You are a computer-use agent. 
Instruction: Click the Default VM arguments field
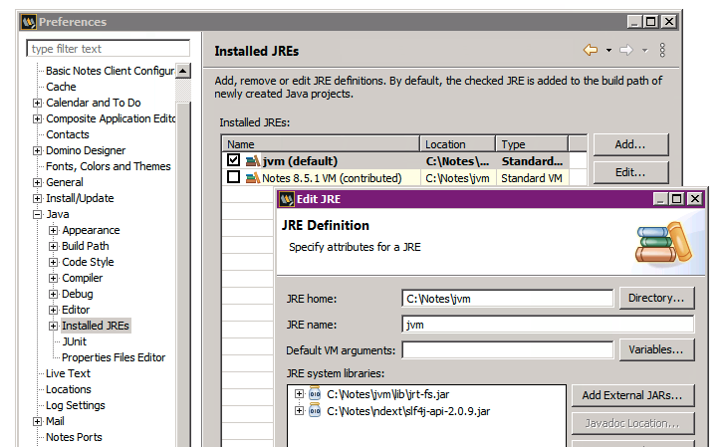[x=507, y=350]
